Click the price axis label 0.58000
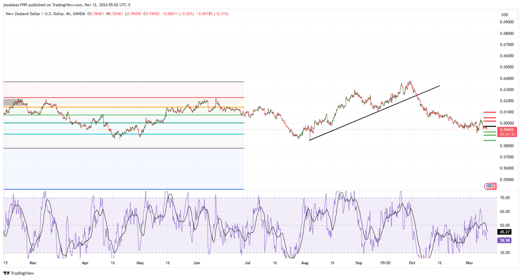The width and height of the screenshot is (522, 279). point(507,146)
